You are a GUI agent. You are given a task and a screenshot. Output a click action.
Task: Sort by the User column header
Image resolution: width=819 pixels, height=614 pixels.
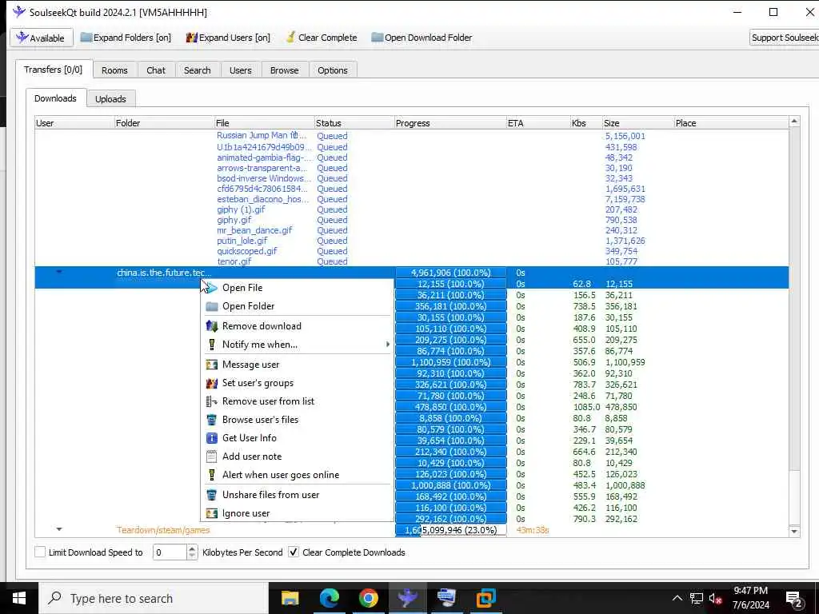pyautogui.click(x=74, y=123)
